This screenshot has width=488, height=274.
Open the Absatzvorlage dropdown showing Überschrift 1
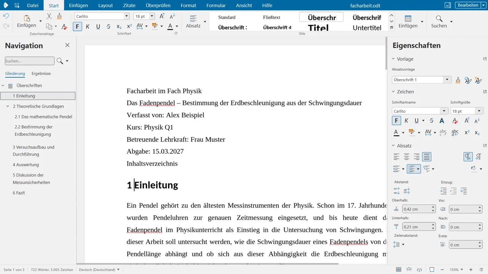tap(447, 80)
